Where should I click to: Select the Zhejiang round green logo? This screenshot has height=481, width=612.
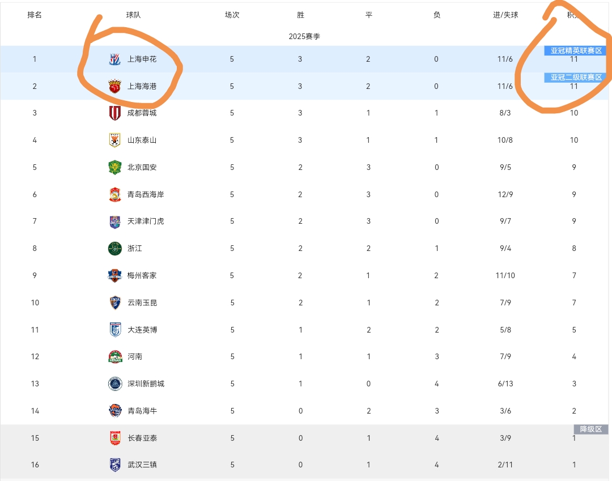coord(114,249)
